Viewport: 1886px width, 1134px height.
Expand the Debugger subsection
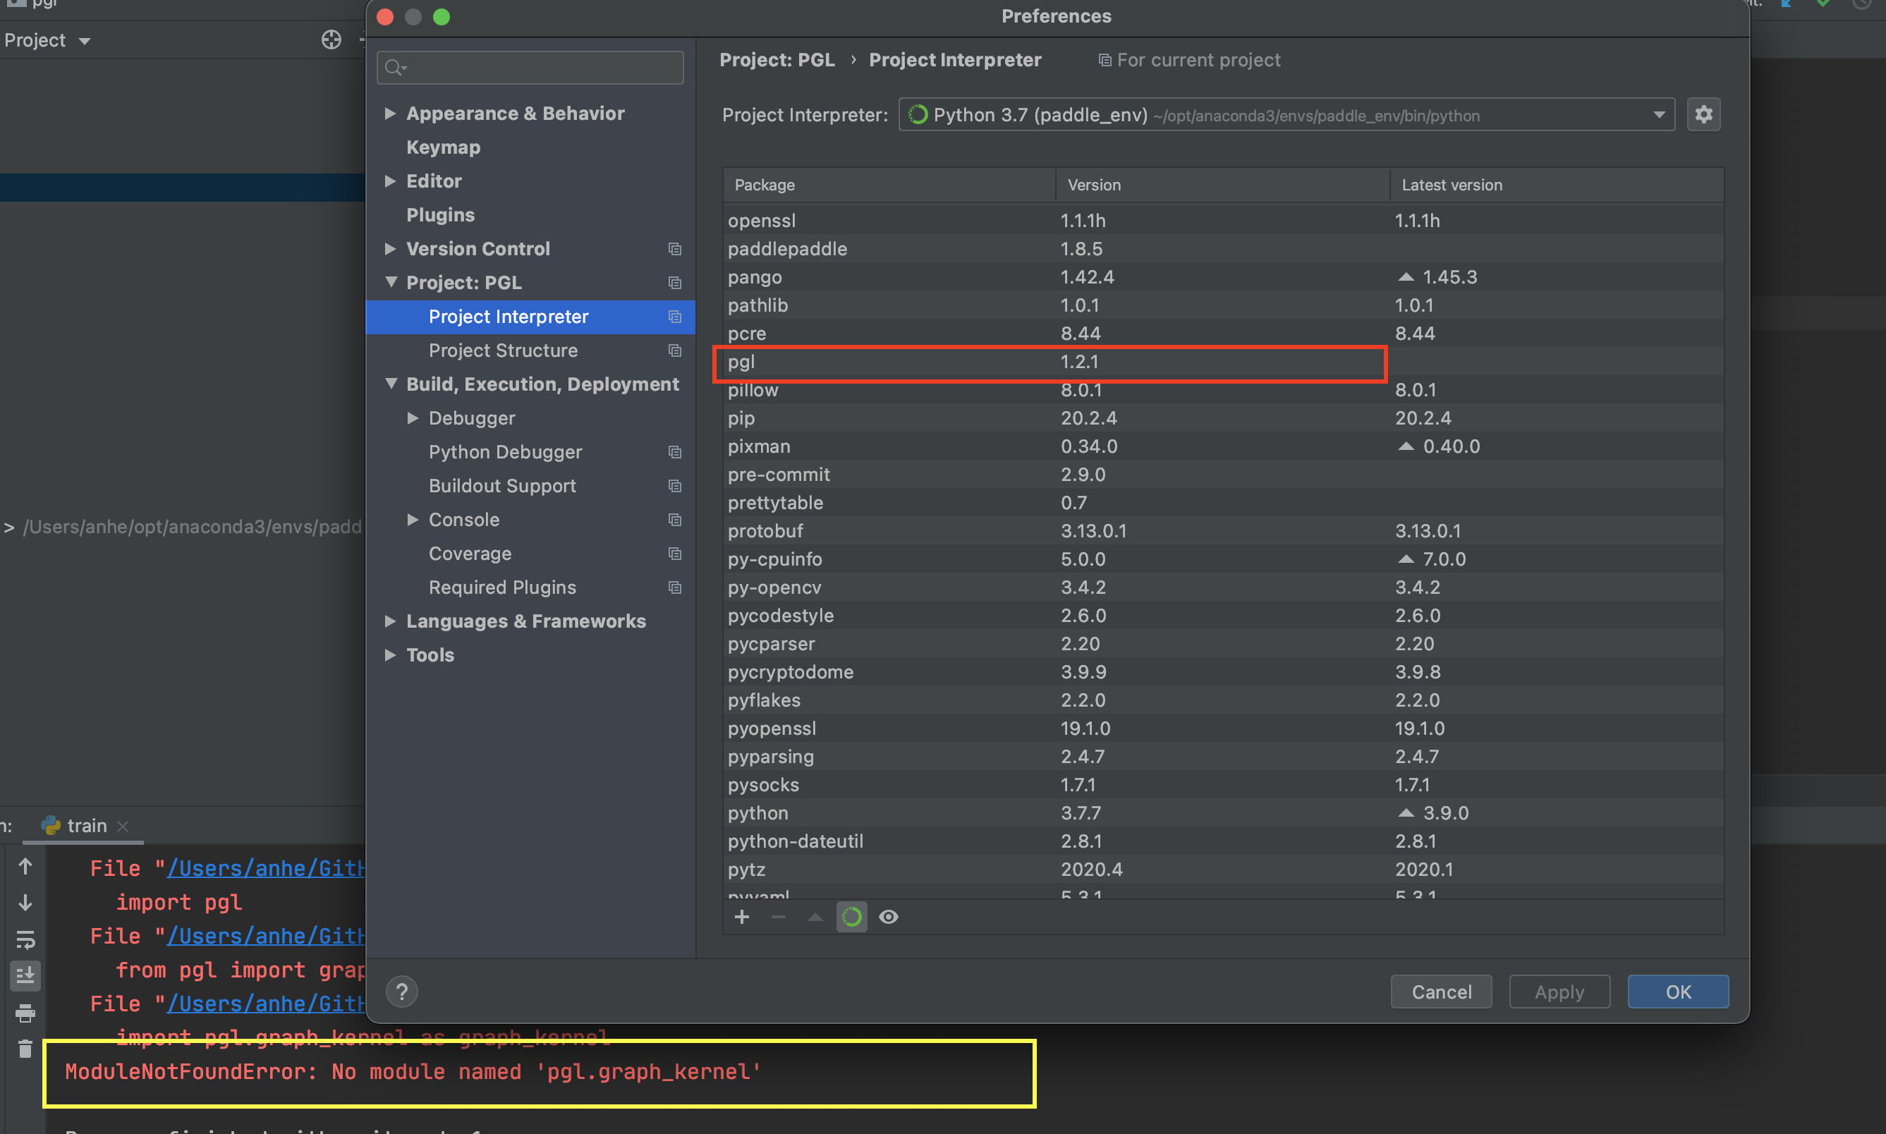pyautogui.click(x=413, y=418)
